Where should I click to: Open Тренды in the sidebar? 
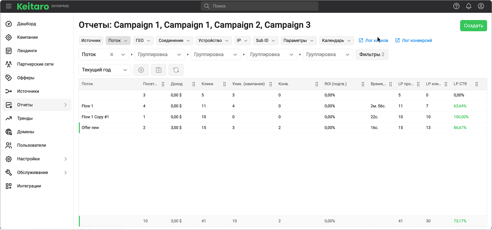click(x=25, y=118)
